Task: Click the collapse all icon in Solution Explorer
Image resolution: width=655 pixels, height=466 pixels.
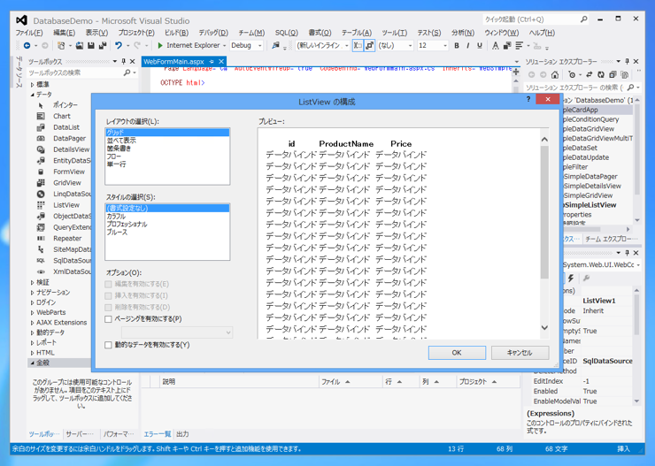Action: pyautogui.click(x=613, y=74)
